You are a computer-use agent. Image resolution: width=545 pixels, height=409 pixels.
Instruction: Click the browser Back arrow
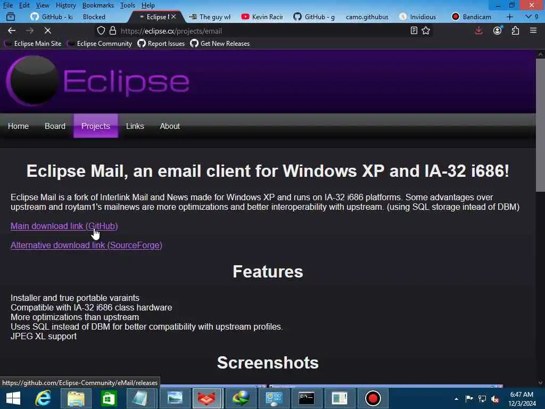click(12, 30)
